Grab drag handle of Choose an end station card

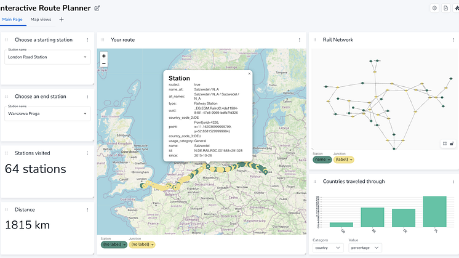coord(6,96)
